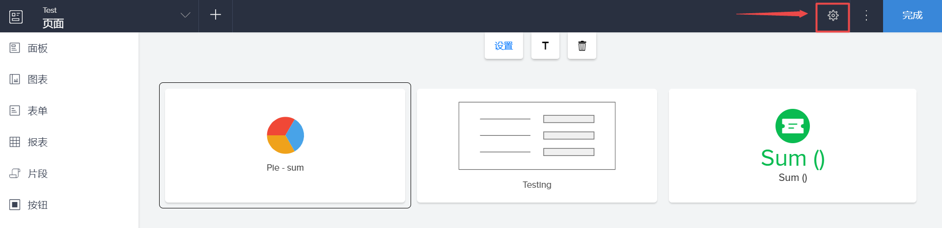Click the pie chart icon

(285, 135)
